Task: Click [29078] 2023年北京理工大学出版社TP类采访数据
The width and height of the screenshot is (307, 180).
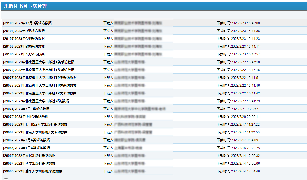Action: [x=40, y=78]
